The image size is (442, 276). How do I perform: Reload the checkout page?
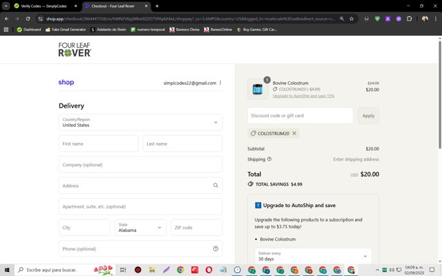[x=28, y=19]
